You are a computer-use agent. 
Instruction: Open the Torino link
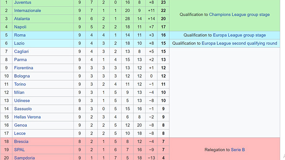pyautogui.click(x=20, y=84)
